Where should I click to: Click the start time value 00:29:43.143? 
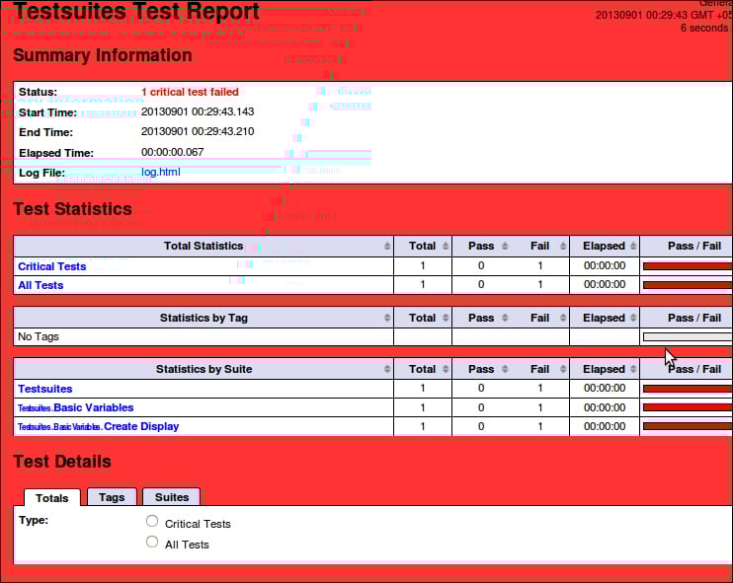[198, 111]
